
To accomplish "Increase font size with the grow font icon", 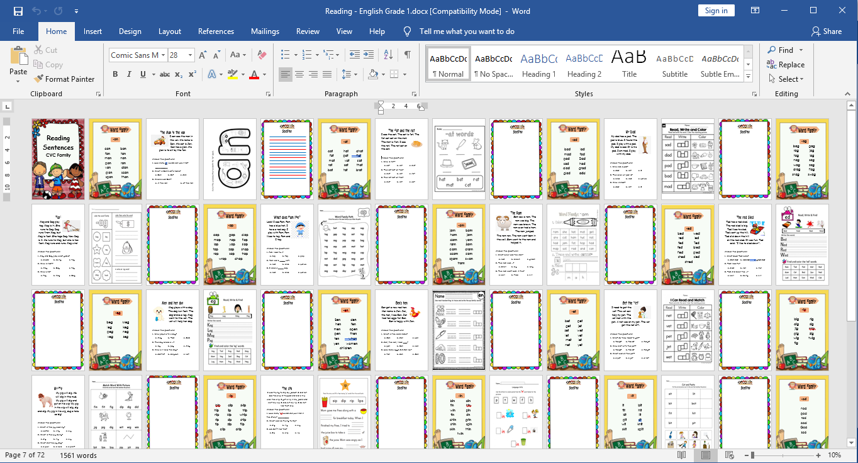I will (x=203, y=55).
